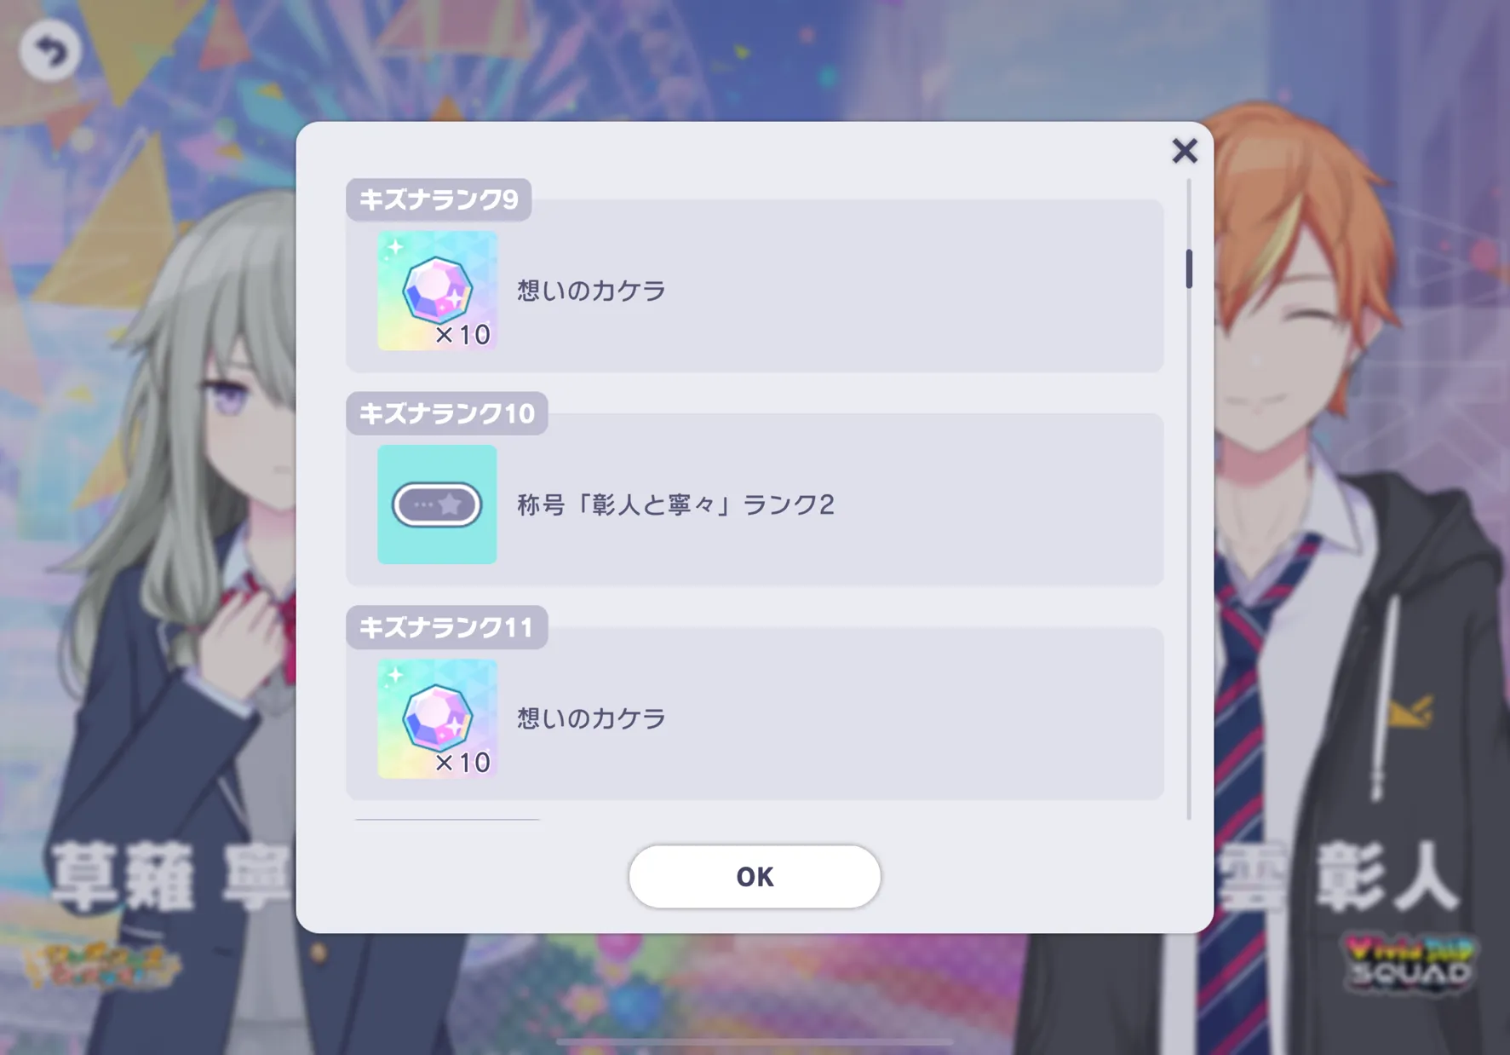The height and width of the screenshot is (1055, 1510).
Task: Click the 称号「彰人と寧々」ランク2 text
Action: click(x=675, y=504)
